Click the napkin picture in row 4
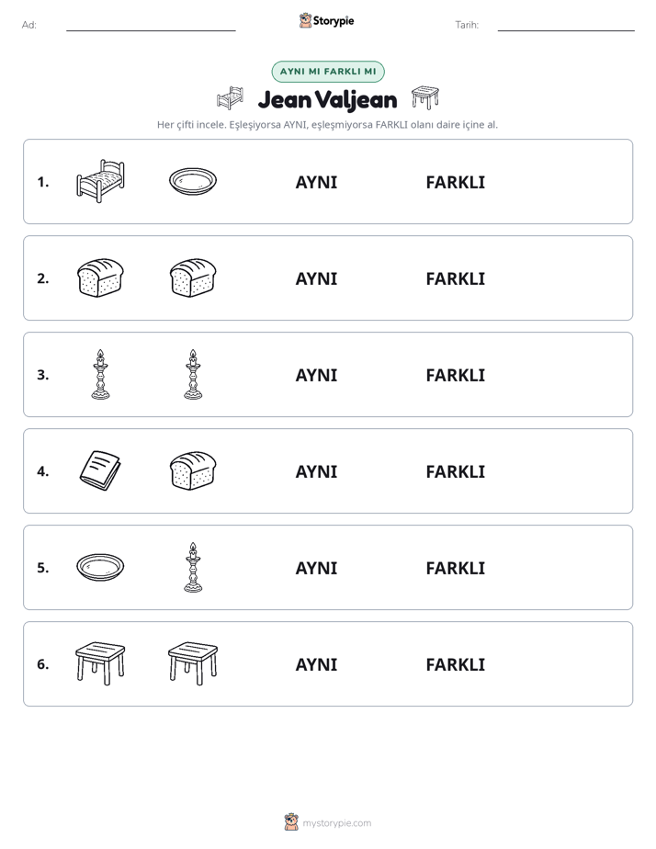 (101, 470)
